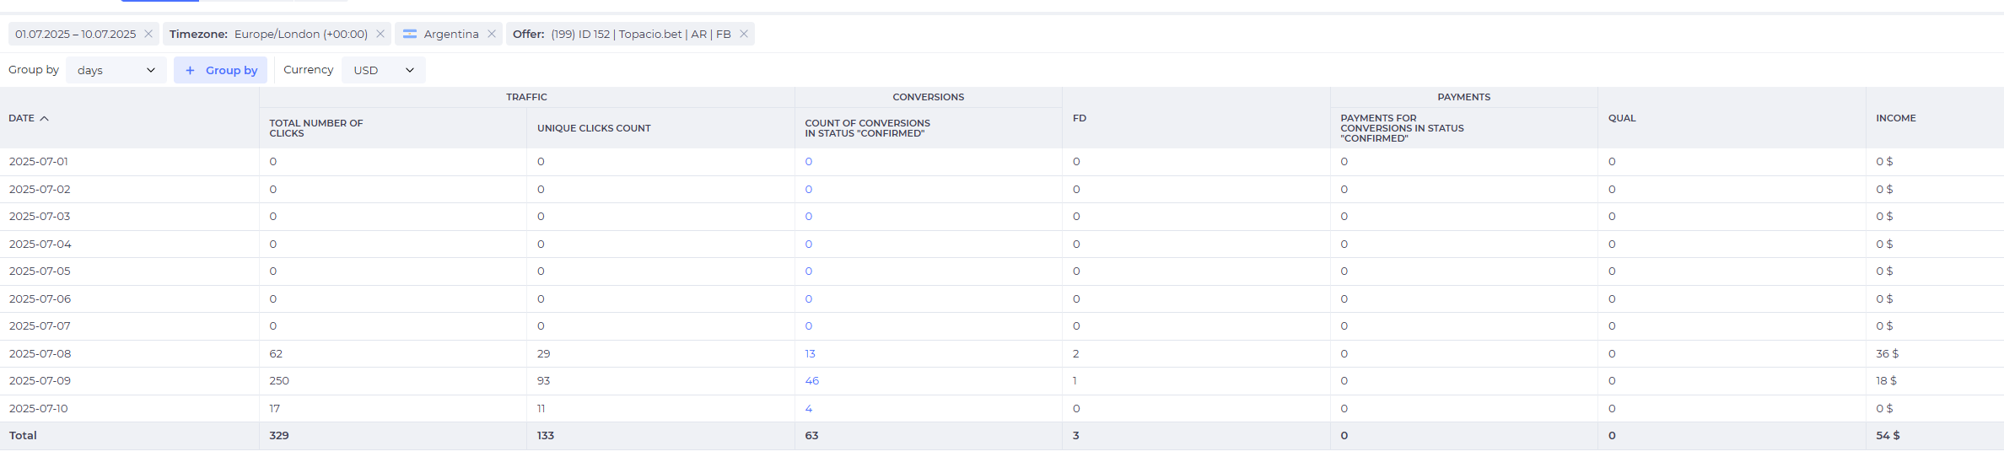Screen dimensions: 2004x473
Task: Sort by Total Number of Clicks column
Action: (x=316, y=128)
